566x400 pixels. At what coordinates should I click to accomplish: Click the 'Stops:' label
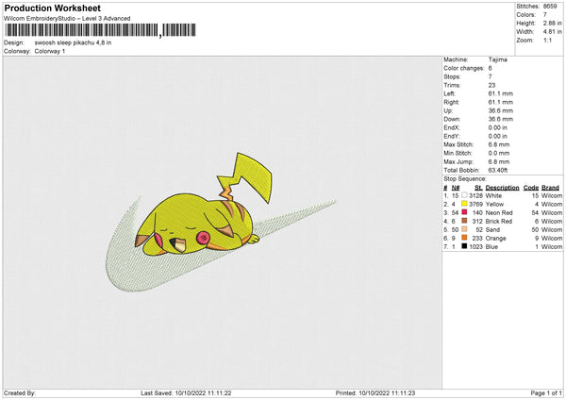pyautogui.click(x=452, y=76)
